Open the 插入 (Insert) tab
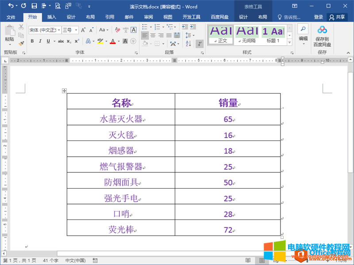The width and height of the screenshot is (354, 265). click(52, 17)
